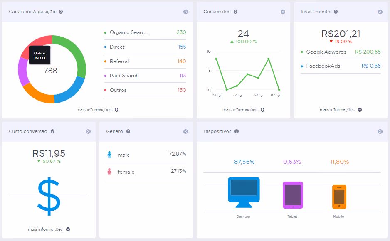Image resolution: width=390 pixels, height=241 pixels.
Task: Select the Paid Search legend row
Action: tap(145, 76)
